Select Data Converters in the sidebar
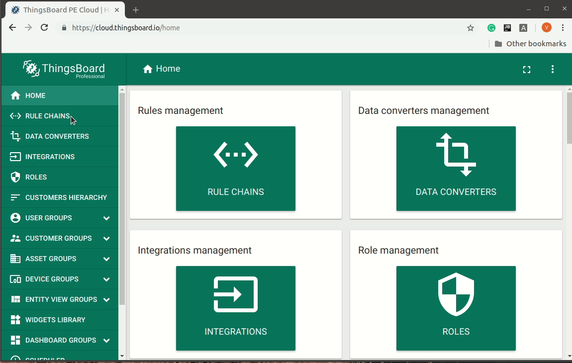Image resolution: width=572 pixels, height=363 pixels. pyautogui.click(x=57, y=136)
